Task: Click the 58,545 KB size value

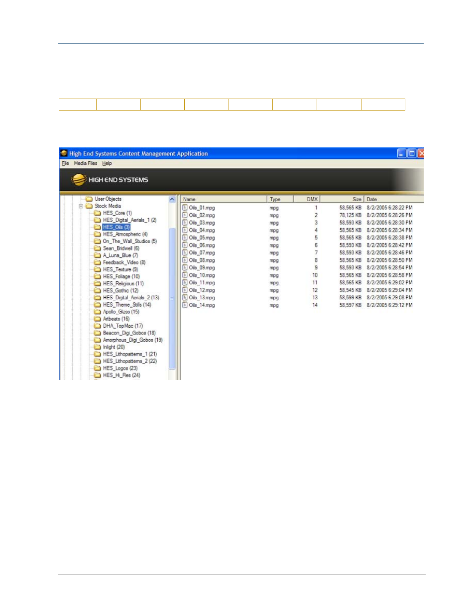Action: (351, 290)
